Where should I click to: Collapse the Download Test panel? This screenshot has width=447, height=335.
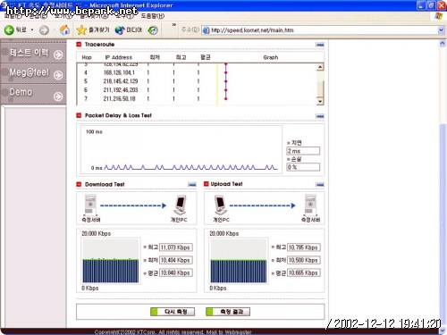click(x=192, y=185)
